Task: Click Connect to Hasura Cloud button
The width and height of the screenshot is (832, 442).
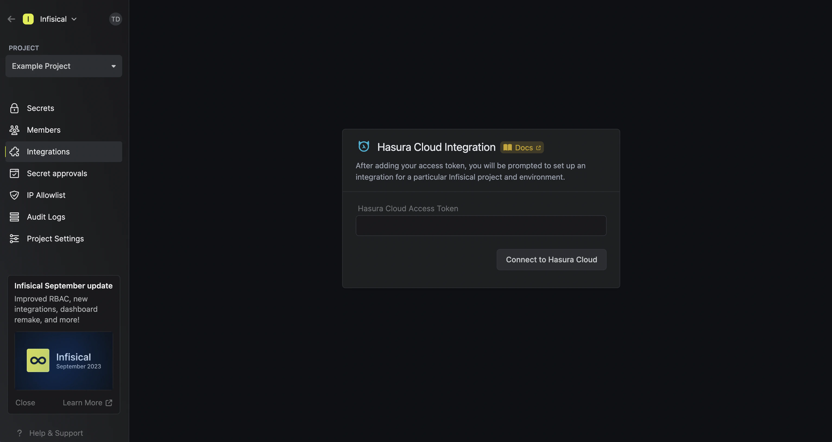Action: (x=551, y=260)
